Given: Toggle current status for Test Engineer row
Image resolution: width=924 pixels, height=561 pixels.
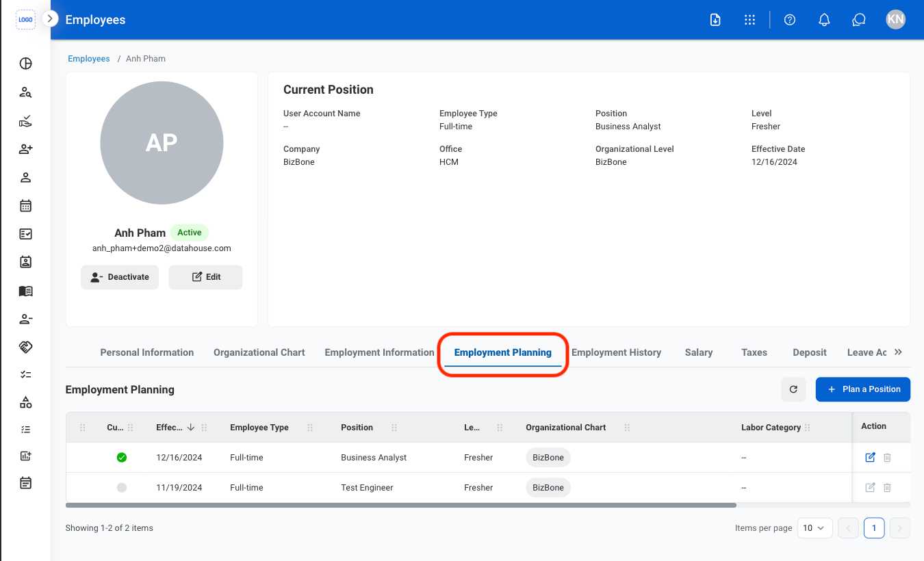Looking at the screenshot, I should [122, 488].
